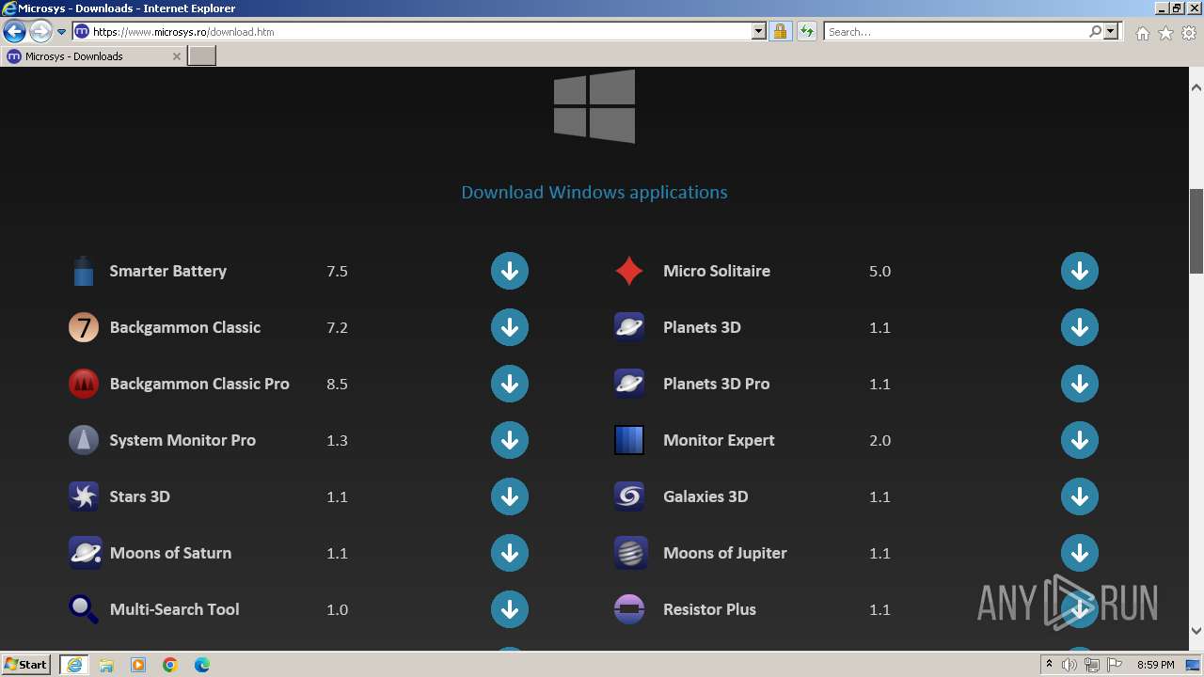Expand the address bar URL dropdown
The image size is (1204, 677).
click(759, 31)
